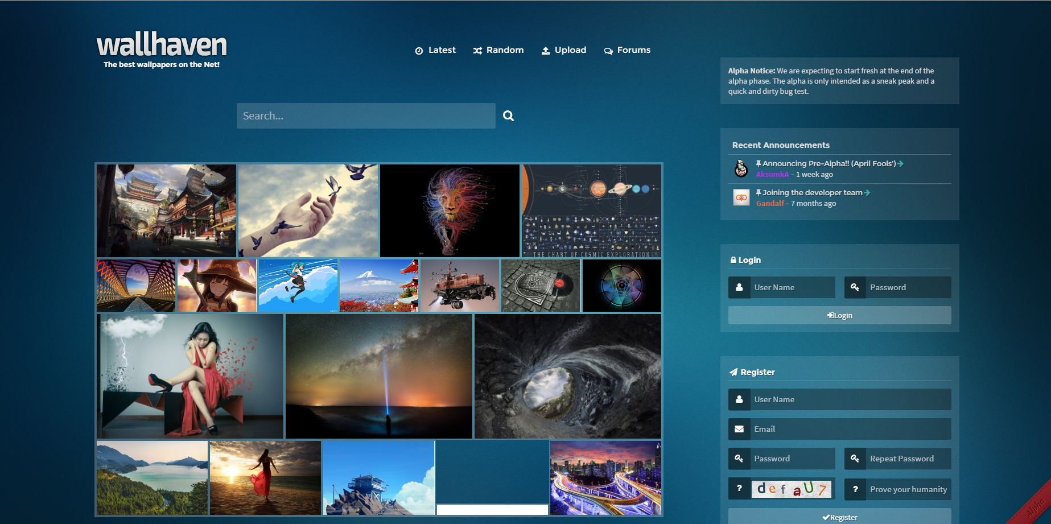Click Gandalf's avatar image

coord(741,197)
